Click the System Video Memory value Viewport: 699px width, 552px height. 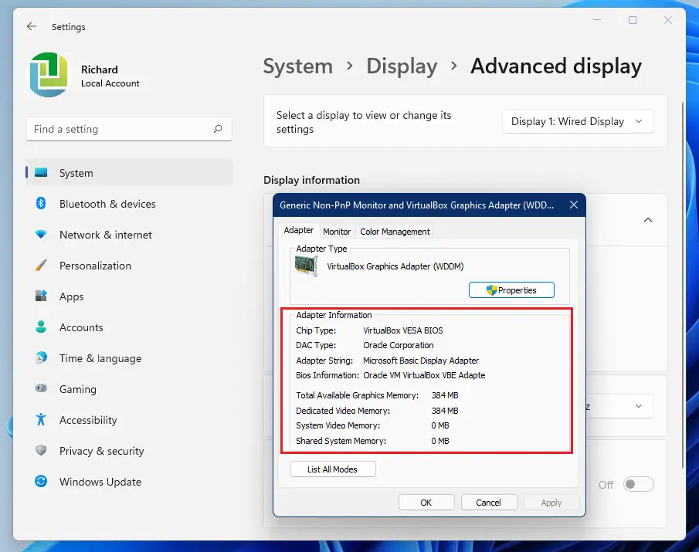(440, 425)
